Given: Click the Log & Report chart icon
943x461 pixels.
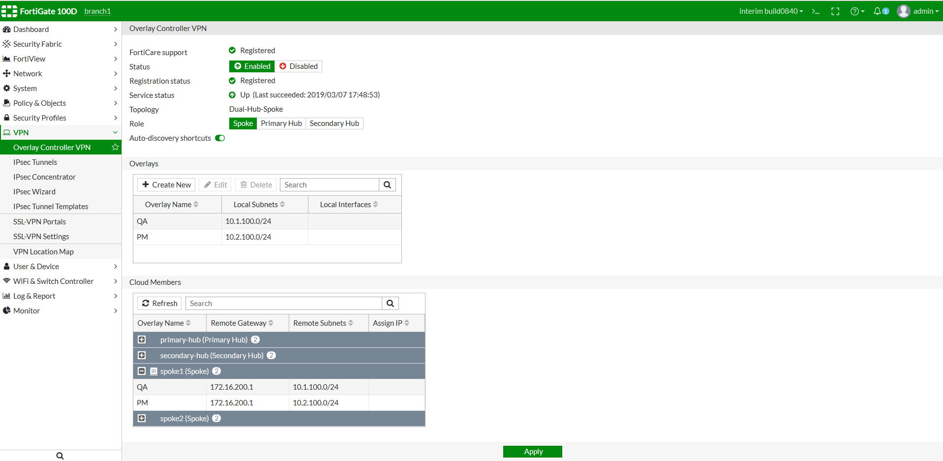Looking at the screenshot, I should pos(6,296).
